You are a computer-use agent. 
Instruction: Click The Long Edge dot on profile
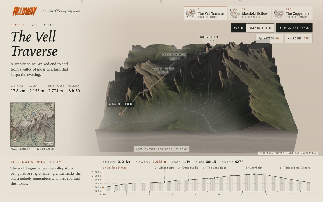(x=215, y=178)
